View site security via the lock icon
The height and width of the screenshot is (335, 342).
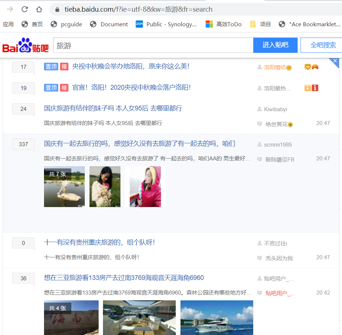pyautogui.click(x=57, y=10)
